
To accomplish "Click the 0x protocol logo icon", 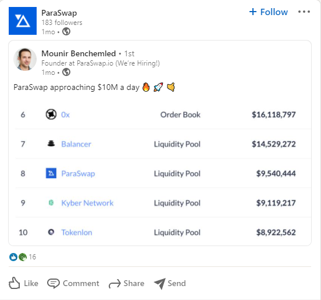I will [51, 114].
